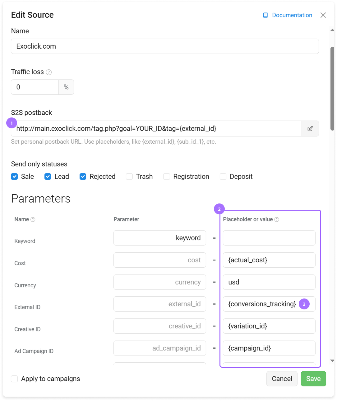Screen dimensions: 337x401
Task: Click the Traffic loss help question mark icon
Action: pos(49,72)
